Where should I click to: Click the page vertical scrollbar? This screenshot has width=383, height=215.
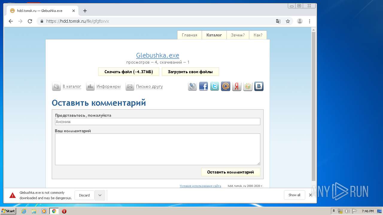pyautogui.click(x=314, y=106)
